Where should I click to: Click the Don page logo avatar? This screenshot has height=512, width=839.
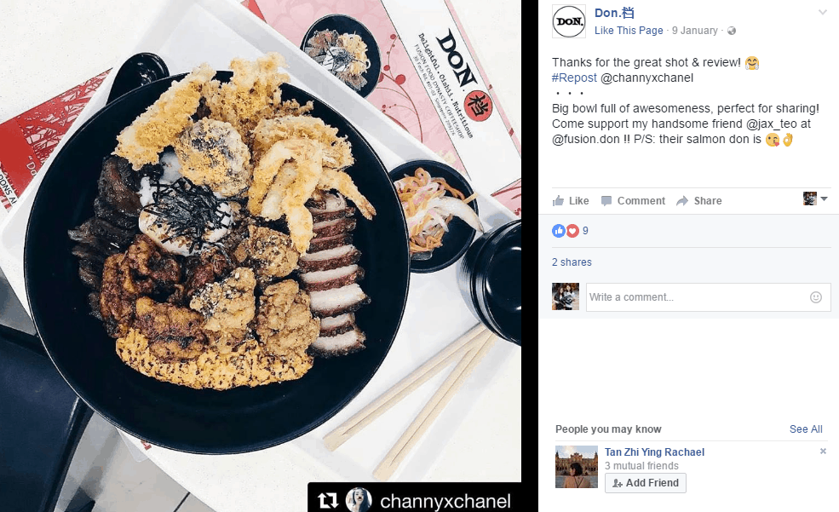(569, 21)
